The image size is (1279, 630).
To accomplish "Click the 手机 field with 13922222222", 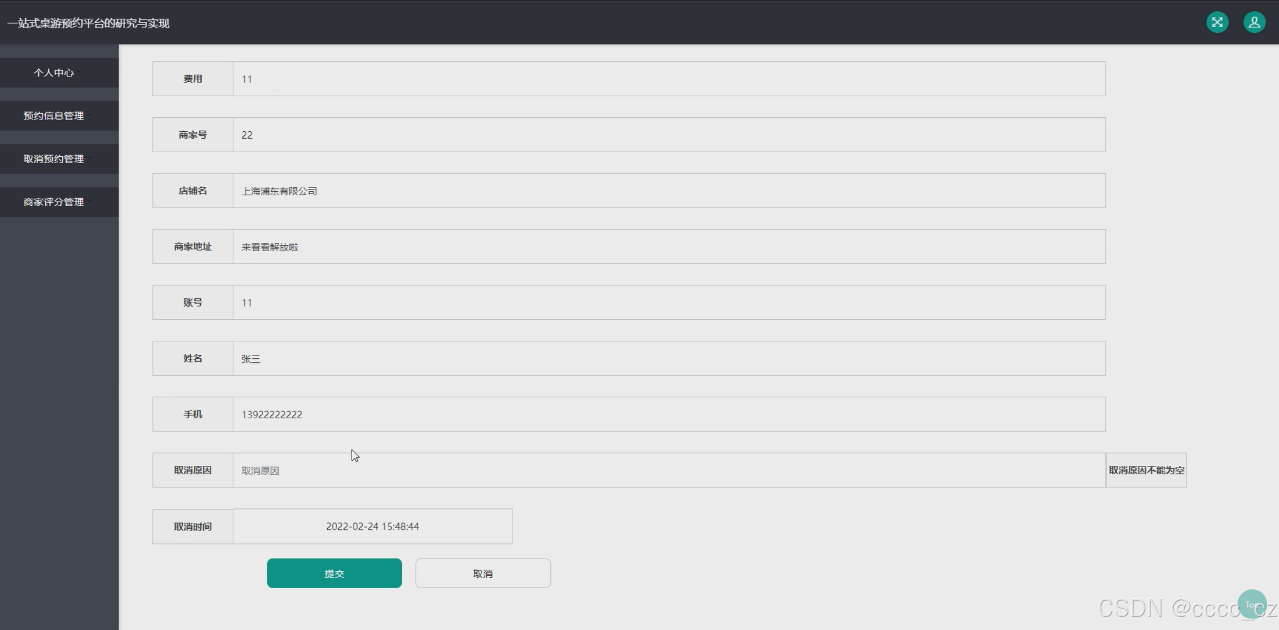I will click(x=668, y=414).
